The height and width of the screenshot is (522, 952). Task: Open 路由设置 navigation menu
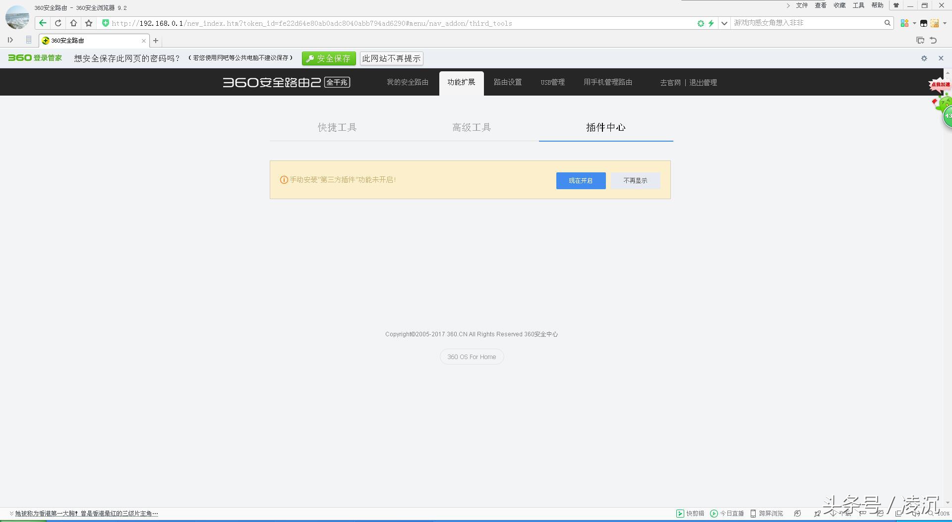pos(507,82)
